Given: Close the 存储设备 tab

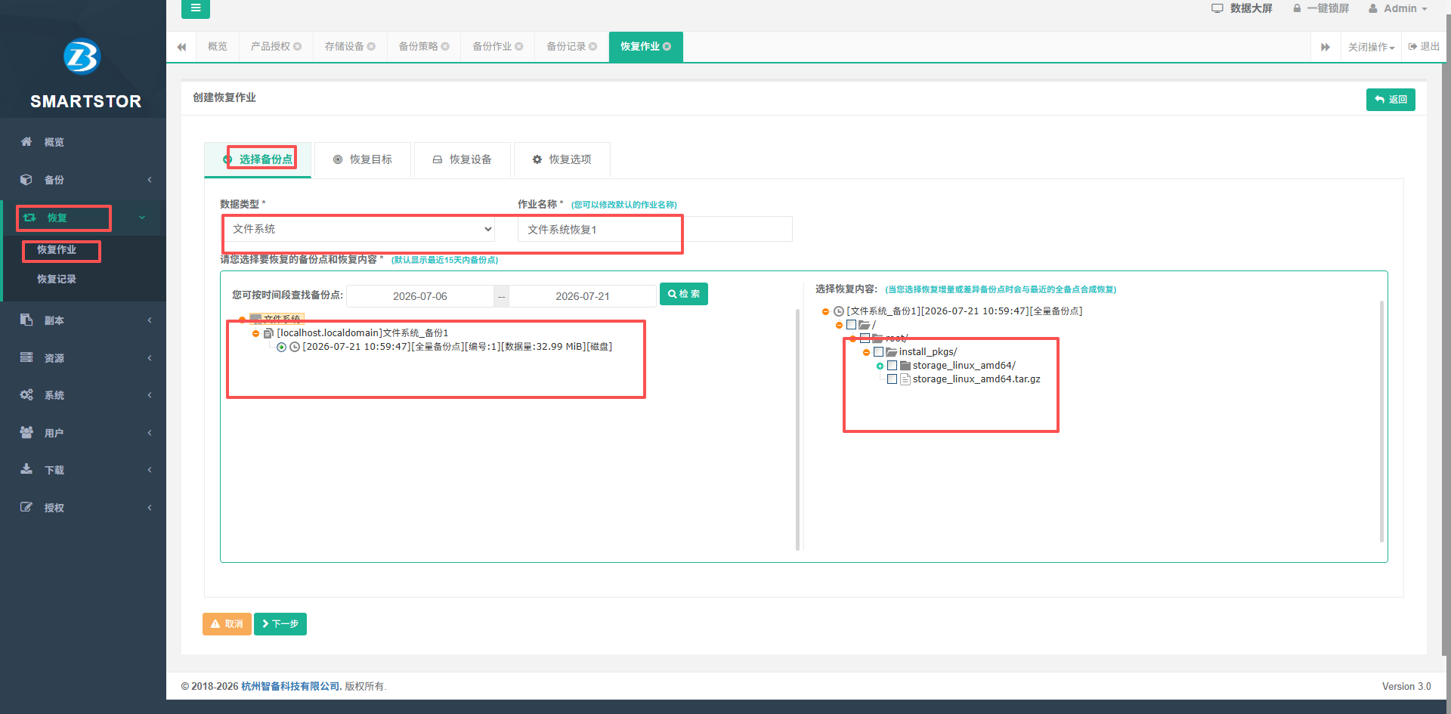Looking at the screenshot, I should point(371,47).
